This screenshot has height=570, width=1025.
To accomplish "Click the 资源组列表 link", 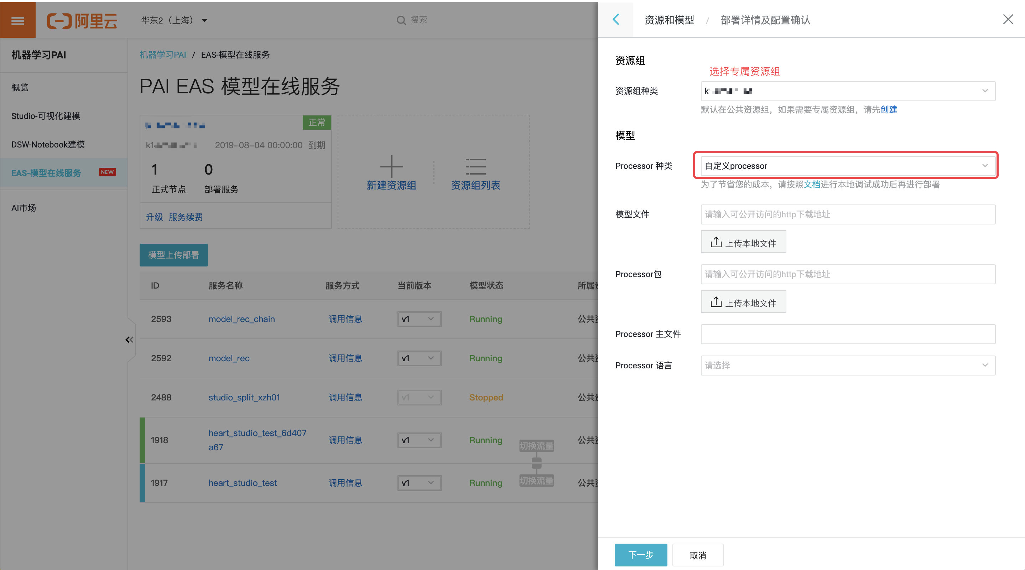I will 475,185.
